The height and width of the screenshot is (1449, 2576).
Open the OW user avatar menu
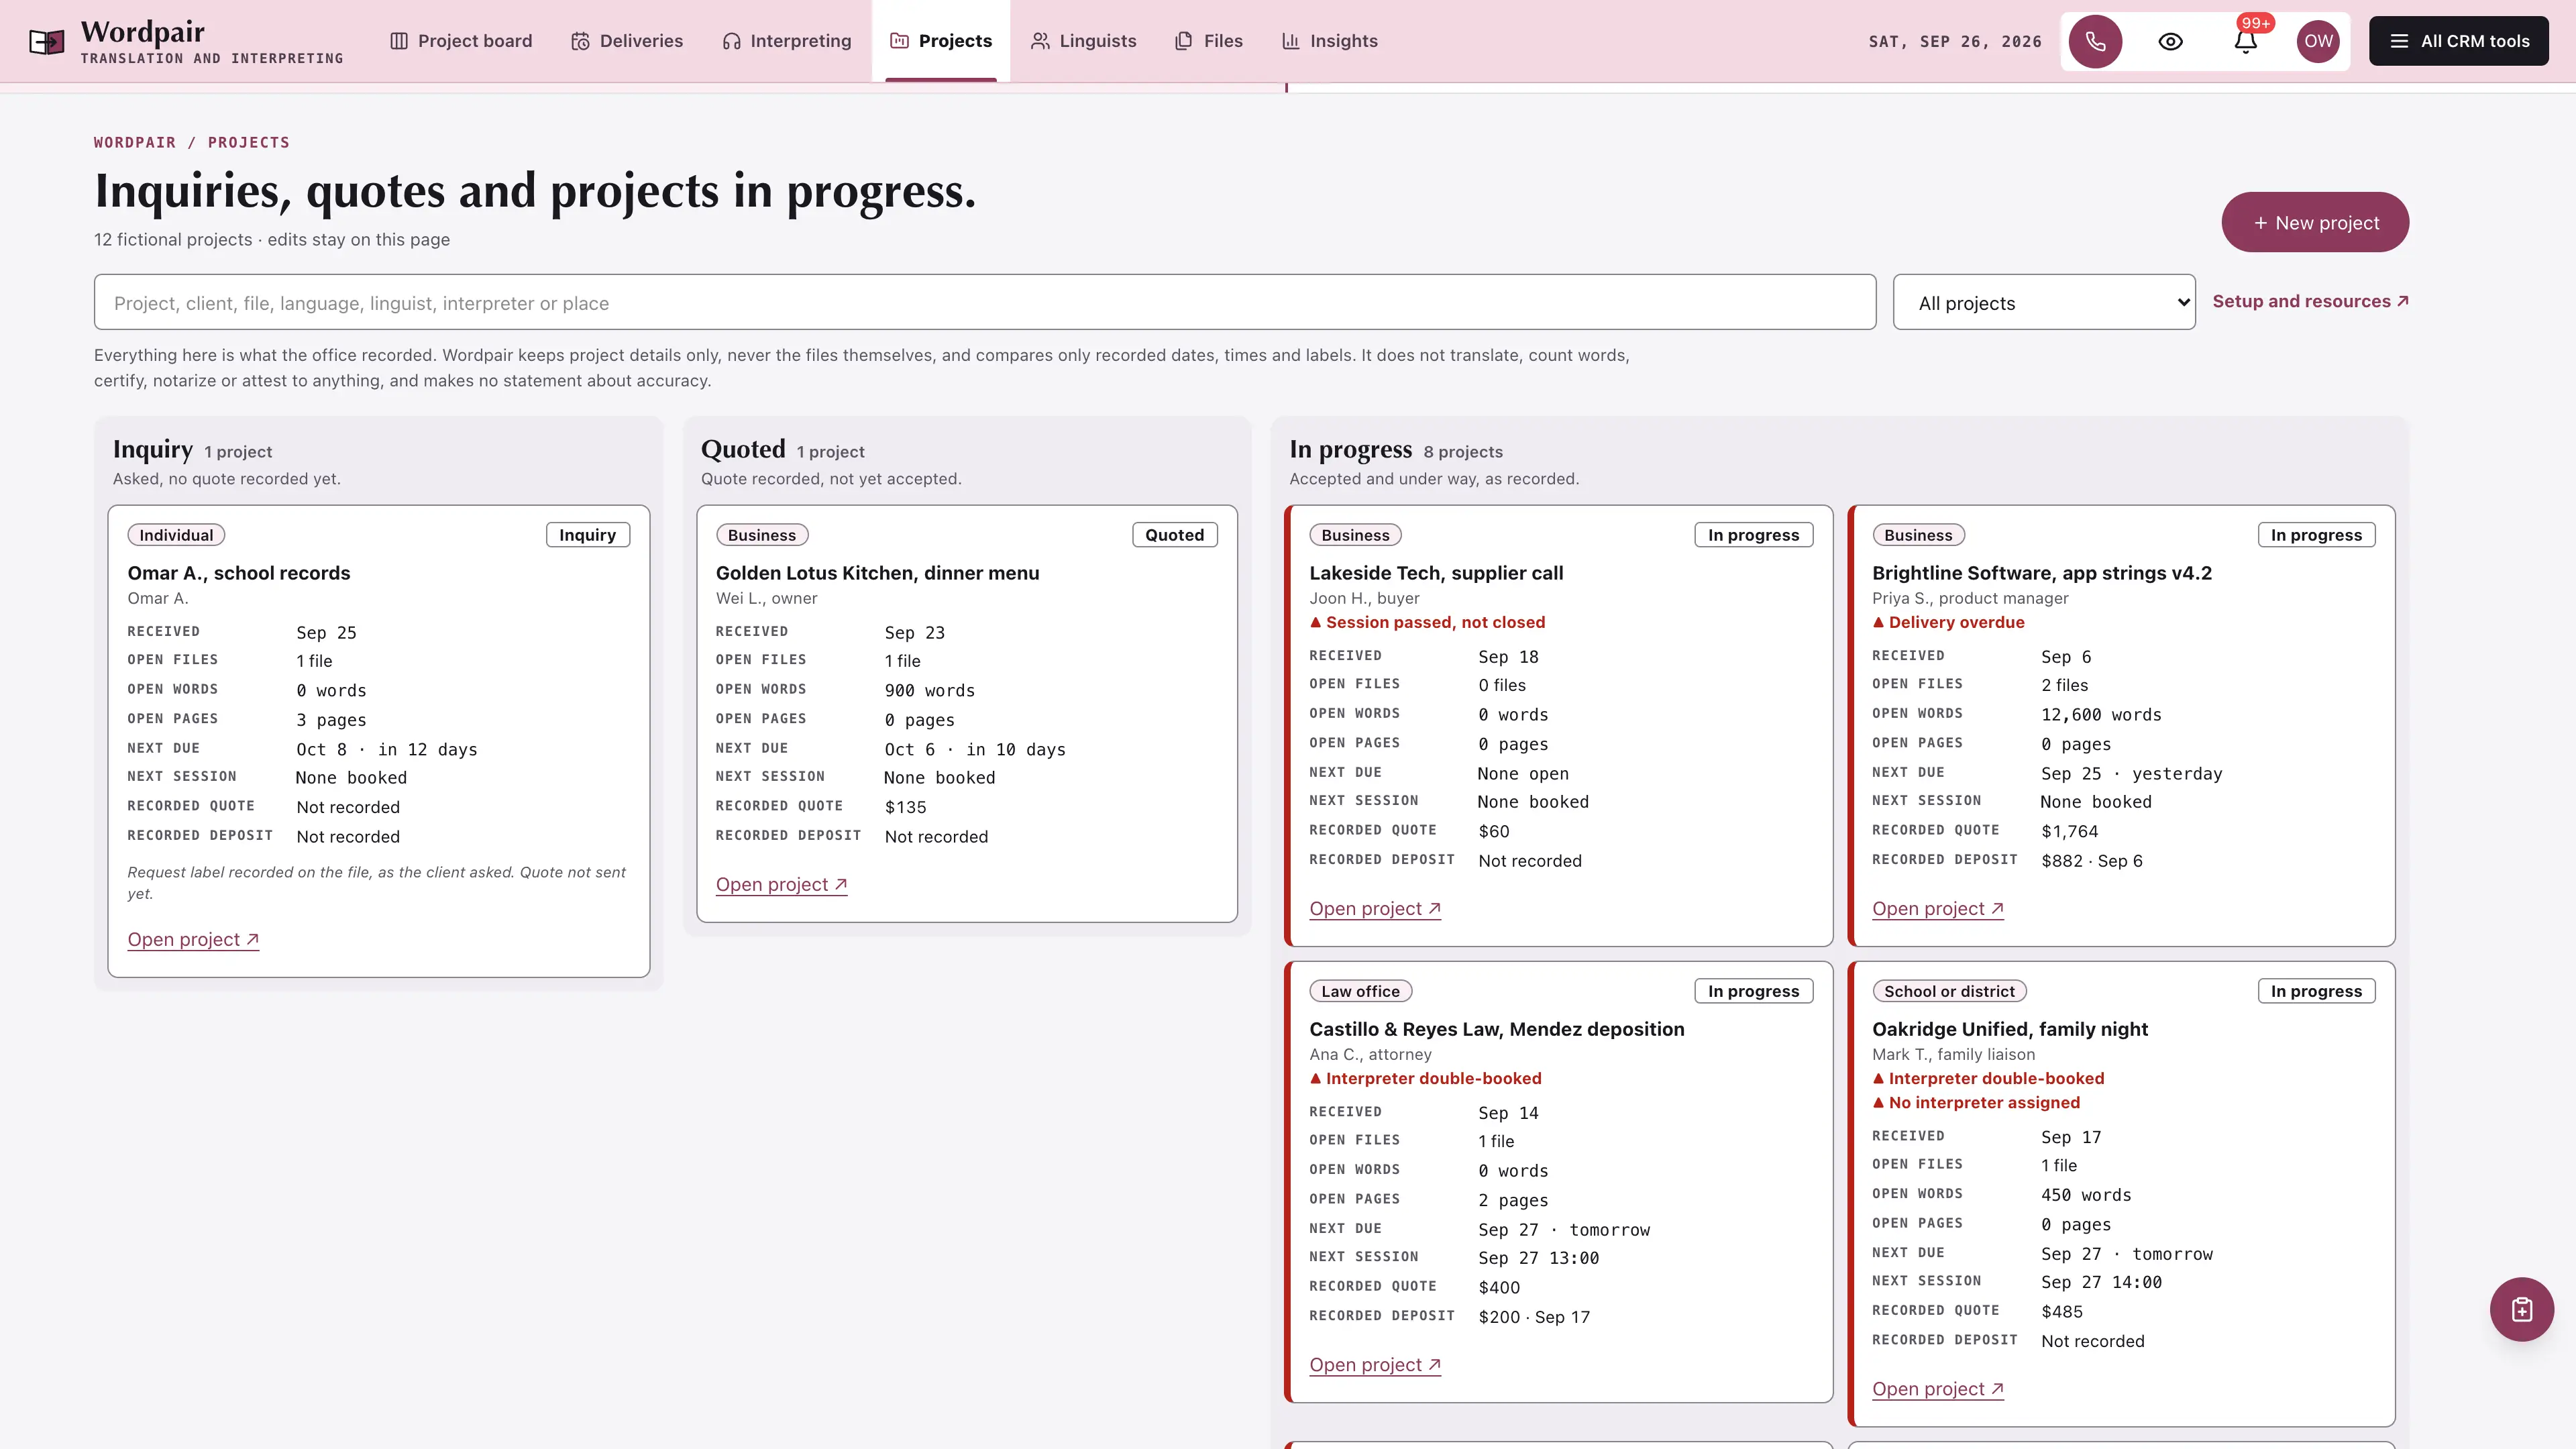pyautogui.click(x=2318, y=41)
